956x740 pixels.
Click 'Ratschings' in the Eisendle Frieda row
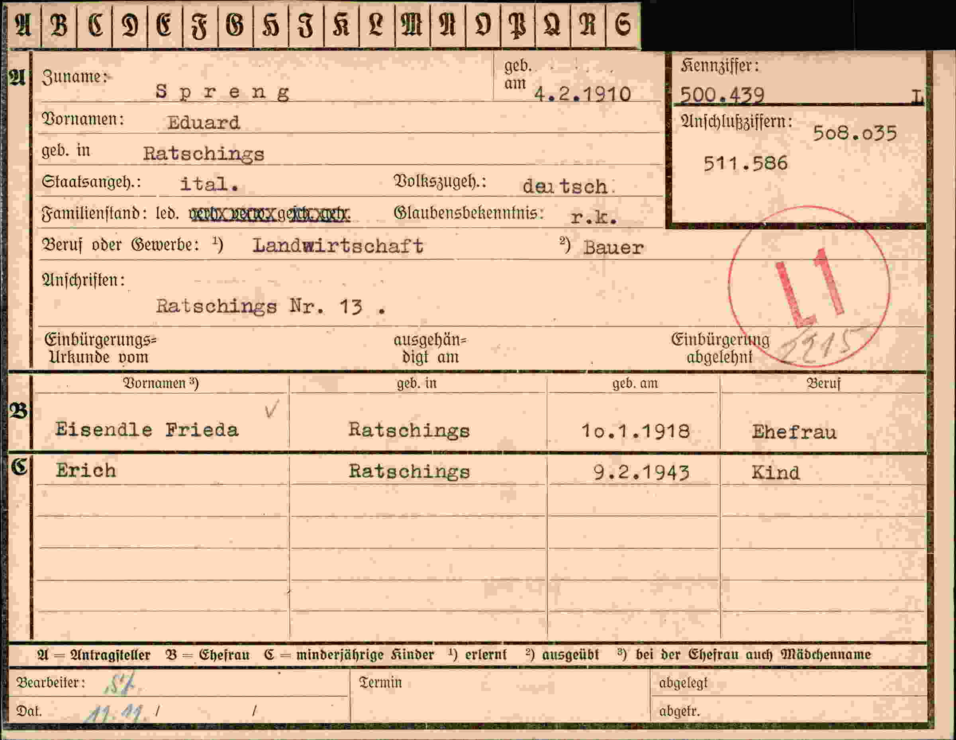click(409, 430)
